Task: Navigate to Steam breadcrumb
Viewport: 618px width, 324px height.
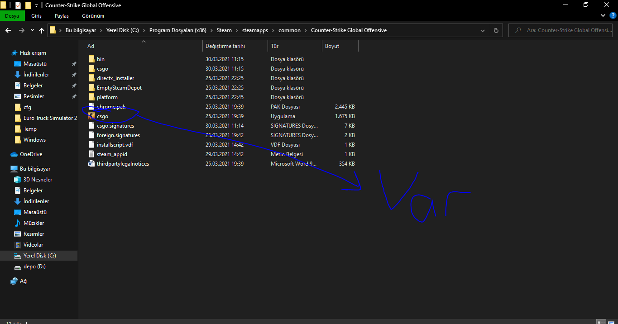Action: pos(224,30)
